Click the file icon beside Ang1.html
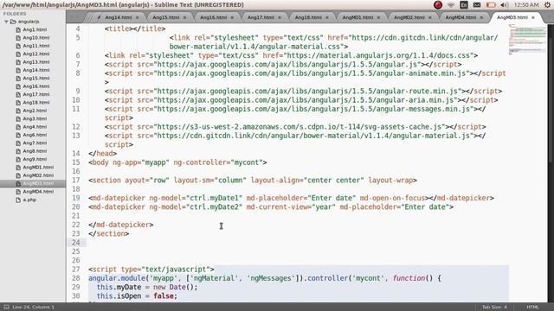This screenshot has width=554, height=311. point(18,29)
